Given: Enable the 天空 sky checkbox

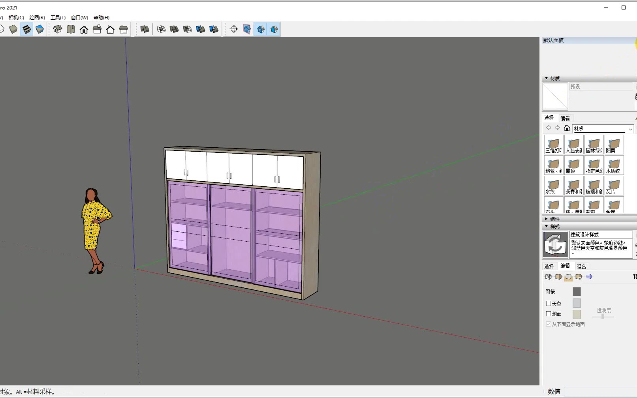Looking at the screenshot, I should (x=549, y=304).
